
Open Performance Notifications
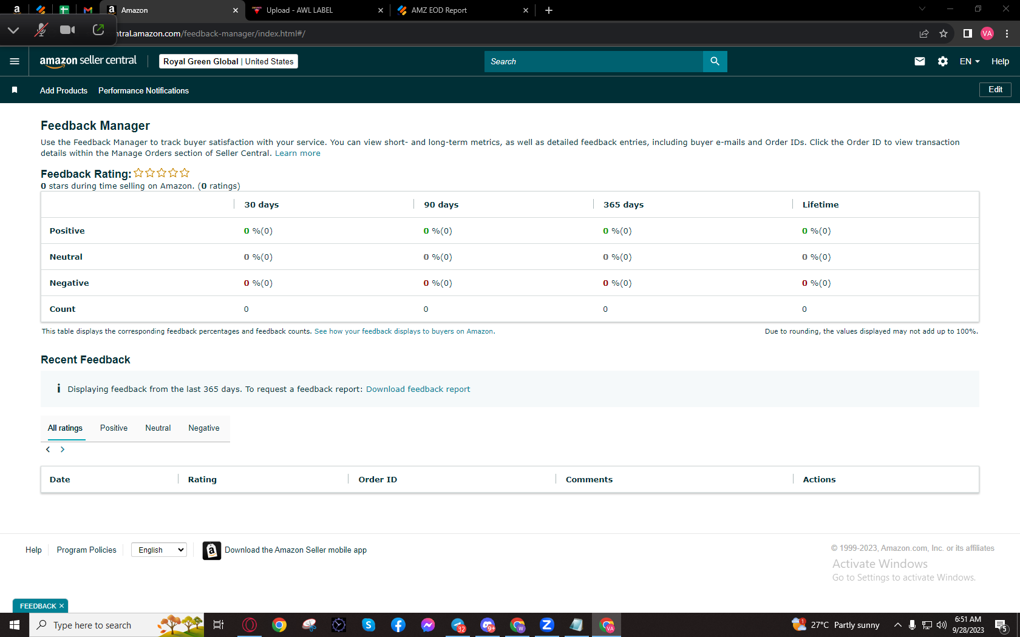143,90
